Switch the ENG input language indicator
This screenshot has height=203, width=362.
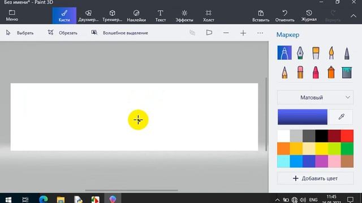(x=313, y=200)
